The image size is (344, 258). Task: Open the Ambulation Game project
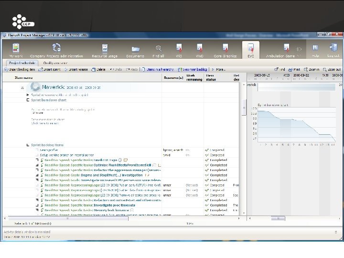coord(286,48)
